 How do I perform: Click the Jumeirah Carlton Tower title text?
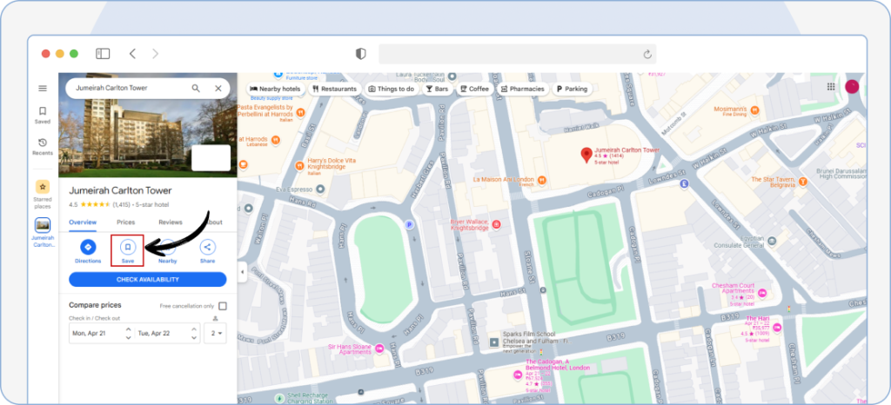click(x=120, y=190)
